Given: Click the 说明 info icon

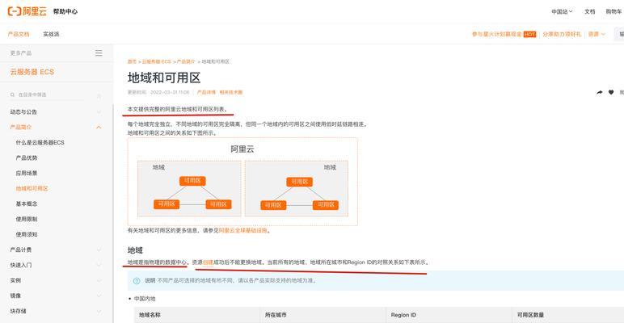Looking at the screenshot, I should tap(137, 280).
